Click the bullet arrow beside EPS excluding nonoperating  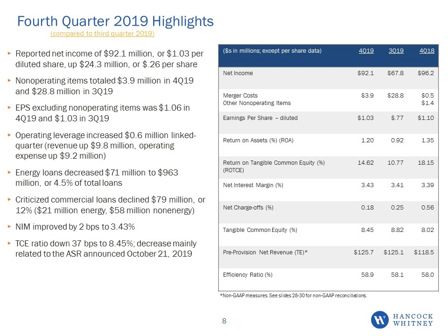pyautogui.click(x=9, y=108)
